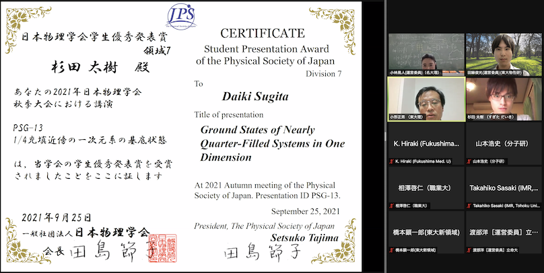This screenshot has width=544, height=273.
Task: Select the K. Hiraki (Fukushima...) participant tile
Action: (x=426, y=143)
